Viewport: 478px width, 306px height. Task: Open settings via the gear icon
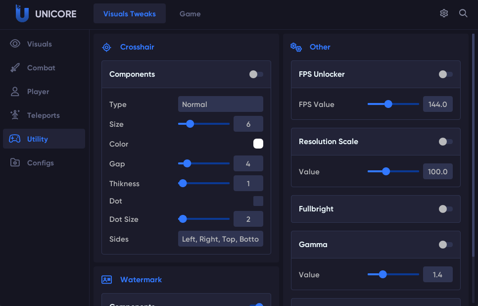click(x=444, y=13)
